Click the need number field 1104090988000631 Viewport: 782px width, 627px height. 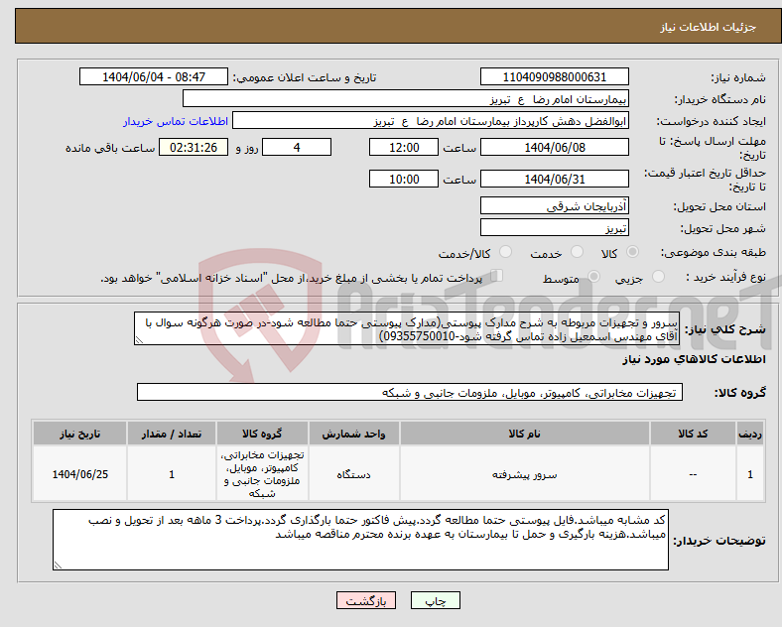554,77
